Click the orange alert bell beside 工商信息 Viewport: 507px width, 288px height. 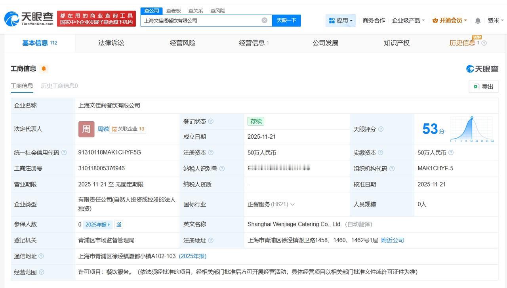click(x=44, y=69)
